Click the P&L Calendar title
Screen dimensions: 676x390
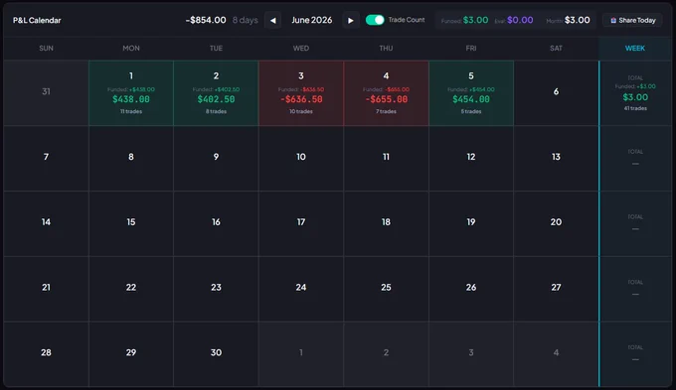[37, 20]
